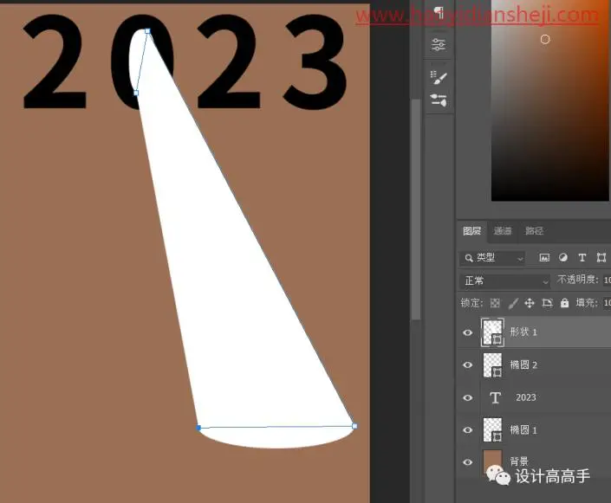The height and width of the screenshot is (503, 611).
Task: Select the layer named 椭圆 1
Action: click(523, 429)
